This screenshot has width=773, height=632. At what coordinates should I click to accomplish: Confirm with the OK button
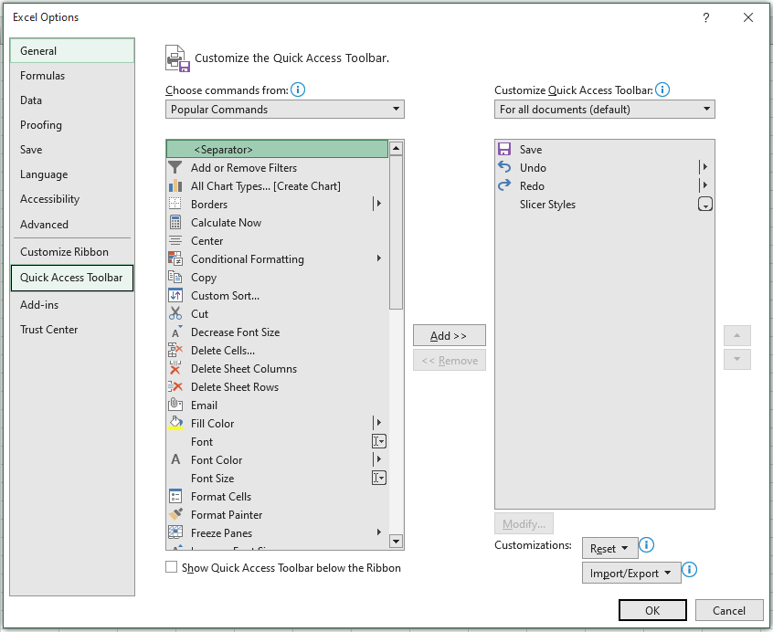[x=652, y=610]
